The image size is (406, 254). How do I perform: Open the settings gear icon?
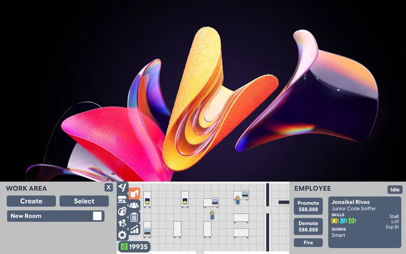(122, 235)
